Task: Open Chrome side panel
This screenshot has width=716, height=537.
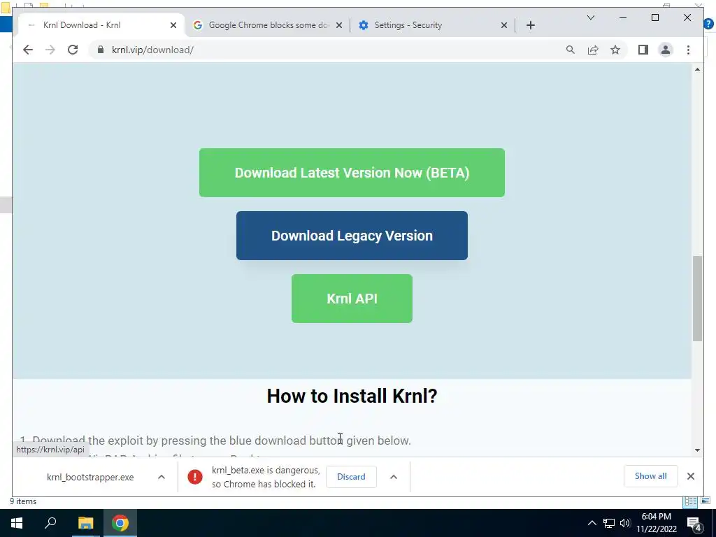Action: (x=643, y=50)
